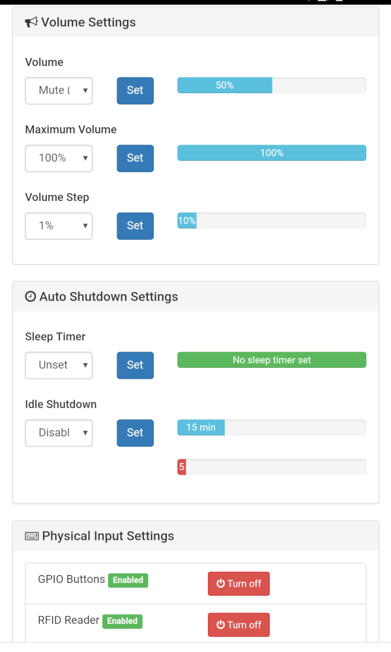
Task: Turn off the RFID Reader
Action: point(239,624)
